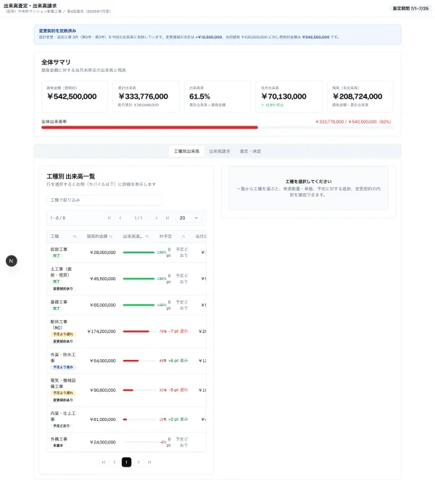This screenshot has height=487, width=435.
Task: Click the ¥65,000,000 contract amount cell
Action: (103, 306)
